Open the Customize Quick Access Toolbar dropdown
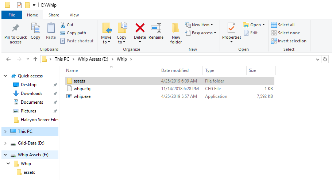The width and height of the screenshot is (332, 180). [34, 5]
